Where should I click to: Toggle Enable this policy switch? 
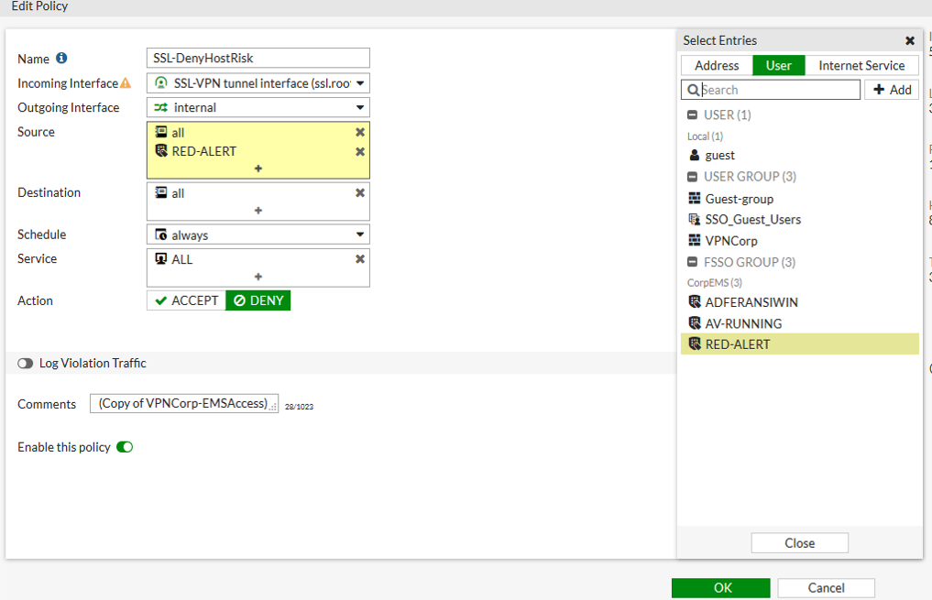(125, 447)
